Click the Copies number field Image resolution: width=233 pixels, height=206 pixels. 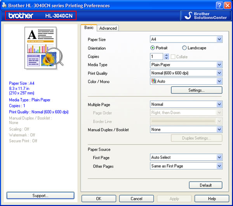pyautogui.click(x=156, y=56)
